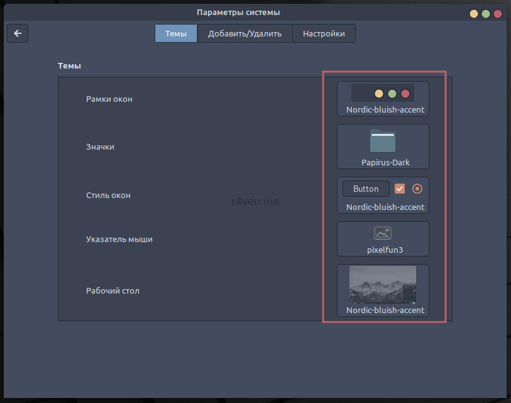Click the back arrow button

pos(18,33)
